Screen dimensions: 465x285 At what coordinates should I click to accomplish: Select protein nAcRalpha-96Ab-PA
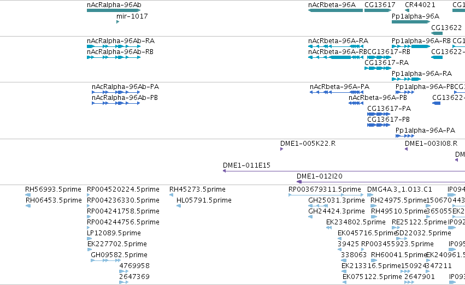click(116, 92)
